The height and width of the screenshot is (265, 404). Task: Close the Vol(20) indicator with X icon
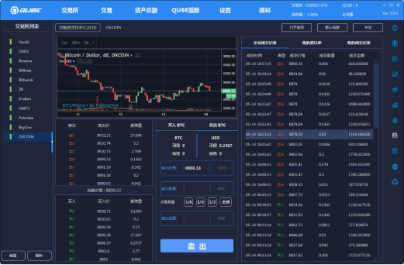90,61
